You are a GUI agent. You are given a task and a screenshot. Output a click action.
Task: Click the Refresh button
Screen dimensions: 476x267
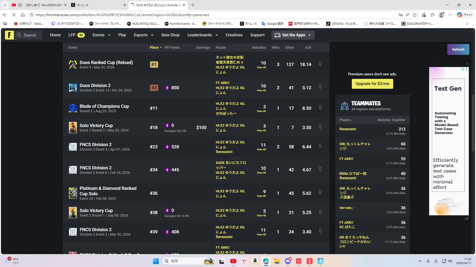click(x=458, y=49)
